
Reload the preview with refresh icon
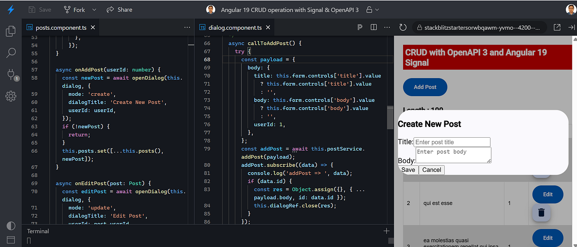(x=403, y=28)
